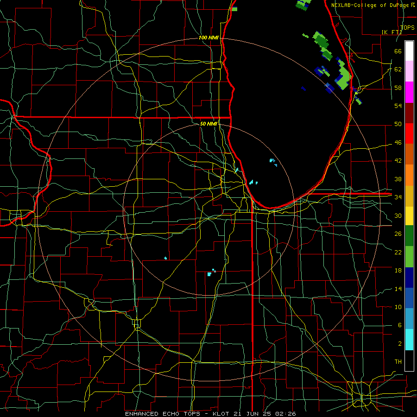
Task: Click the 'TH' legend label
Action: click(x=398, y=362)
